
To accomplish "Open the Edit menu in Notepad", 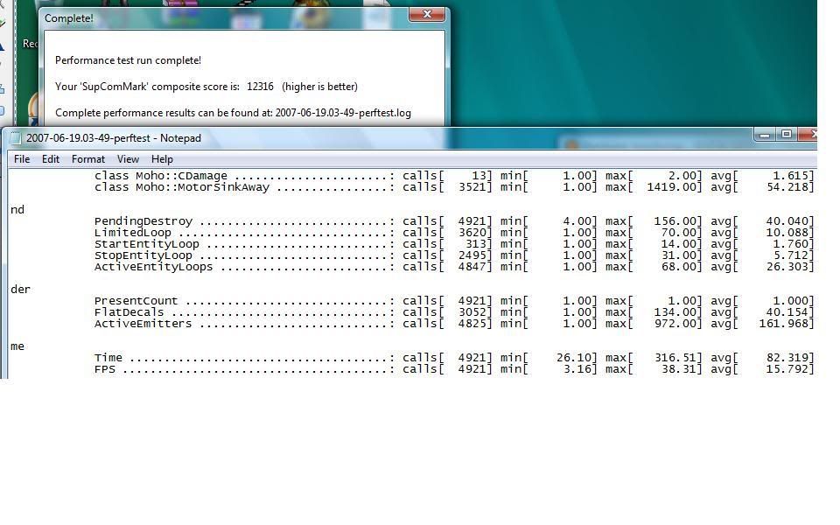I will [51, 159].
